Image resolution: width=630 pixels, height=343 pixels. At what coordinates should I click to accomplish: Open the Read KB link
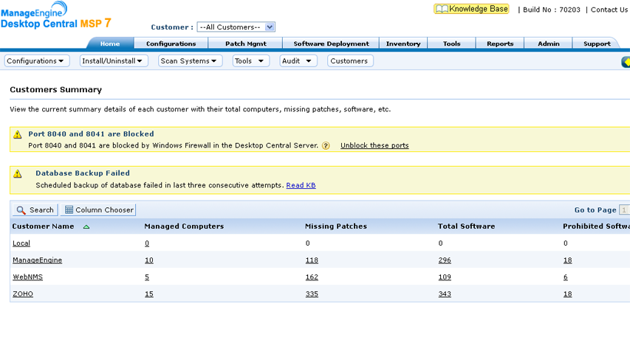(x=301, y=185)
